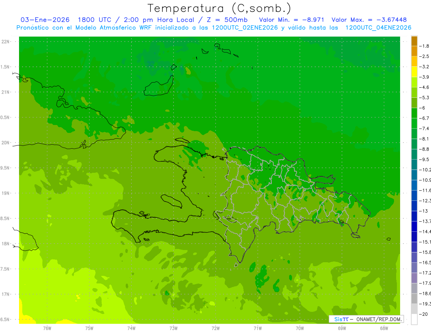Screen dimensions: 431x333
Task: Click the '73W' longitude label
Action: coord(173,328)
